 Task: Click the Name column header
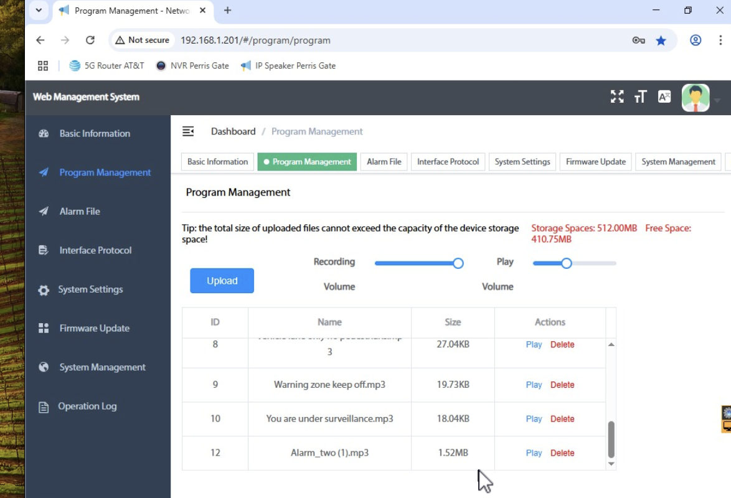[x=329, y=322]
